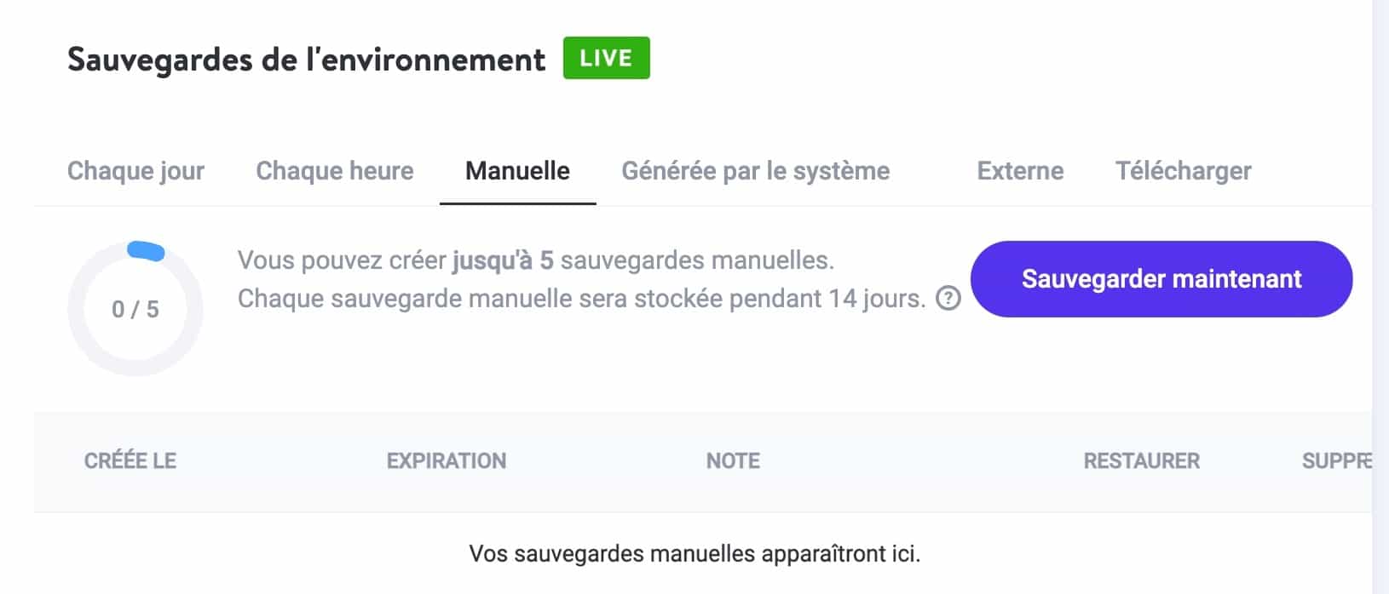The image size is (1389, 594).
Task: Click the RESTAURER column header
Action: pos(1141,461)
